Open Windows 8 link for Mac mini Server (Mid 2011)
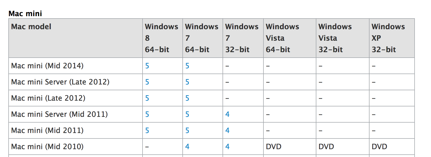431x157 pixels. [147, 114]
